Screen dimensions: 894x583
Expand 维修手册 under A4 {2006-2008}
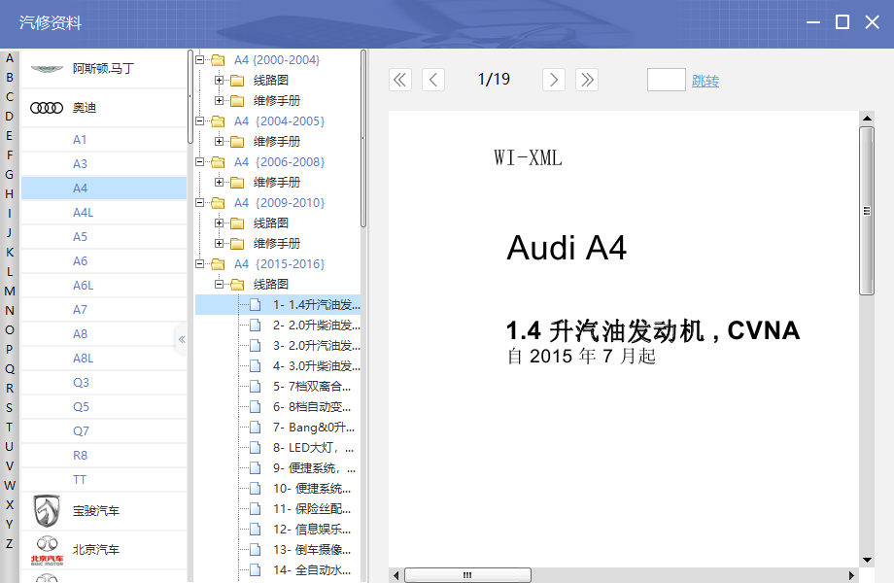click(x=219, y=182)
